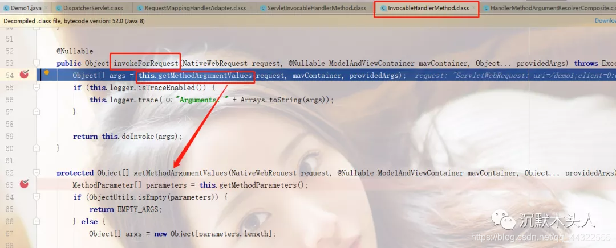The height and width of the screenshot is (248, 616).
Task: Close the Demo1.java tab
Action: pos(45,8)
